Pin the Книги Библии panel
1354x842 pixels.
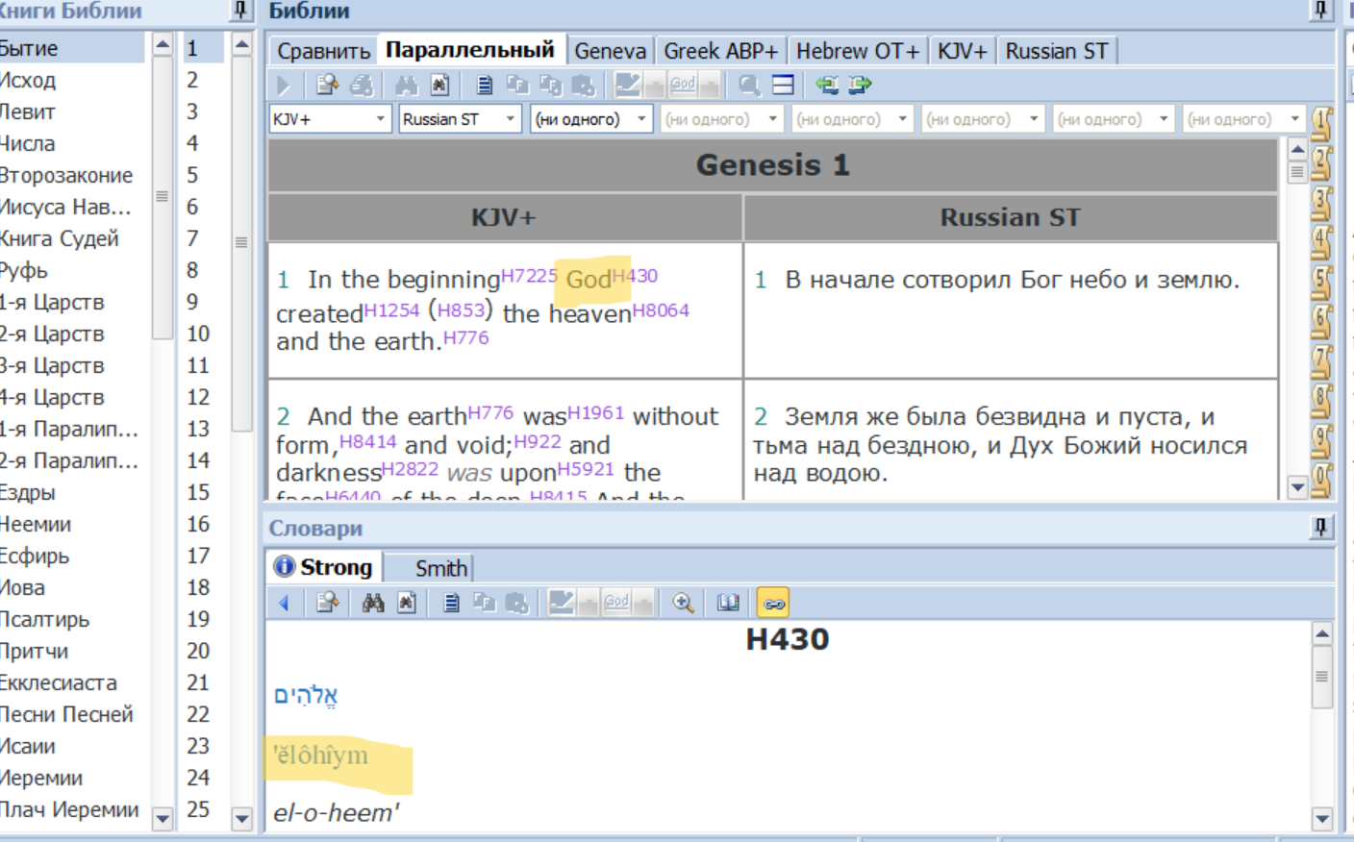[x=240, y=11]
